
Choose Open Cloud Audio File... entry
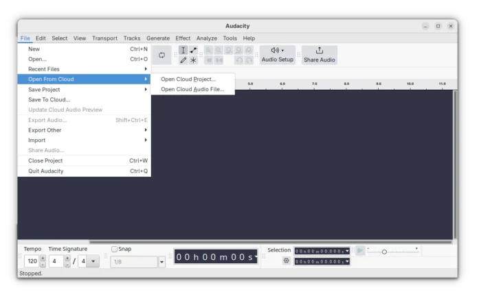(x=192, y=89)
